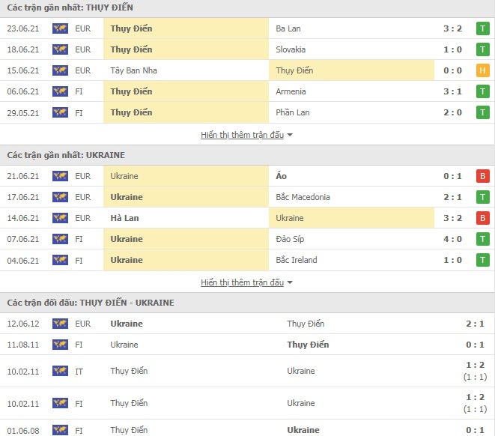Click the world flag icon beside 21.06.21
Viewport: 495px width, 436px height.
pos(60,176)
